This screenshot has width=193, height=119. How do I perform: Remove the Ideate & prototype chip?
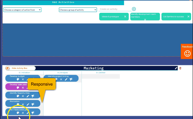coord(125,16)
